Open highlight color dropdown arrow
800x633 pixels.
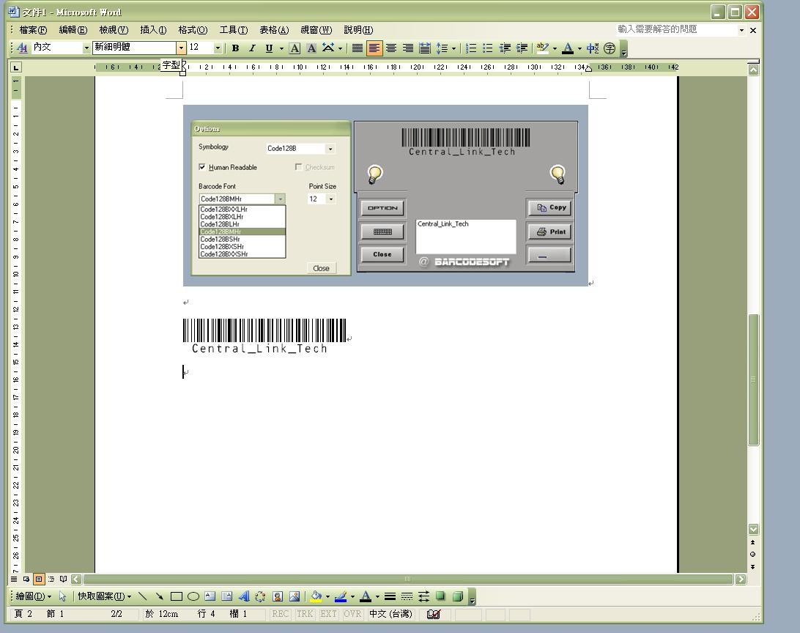pos(555,48)
